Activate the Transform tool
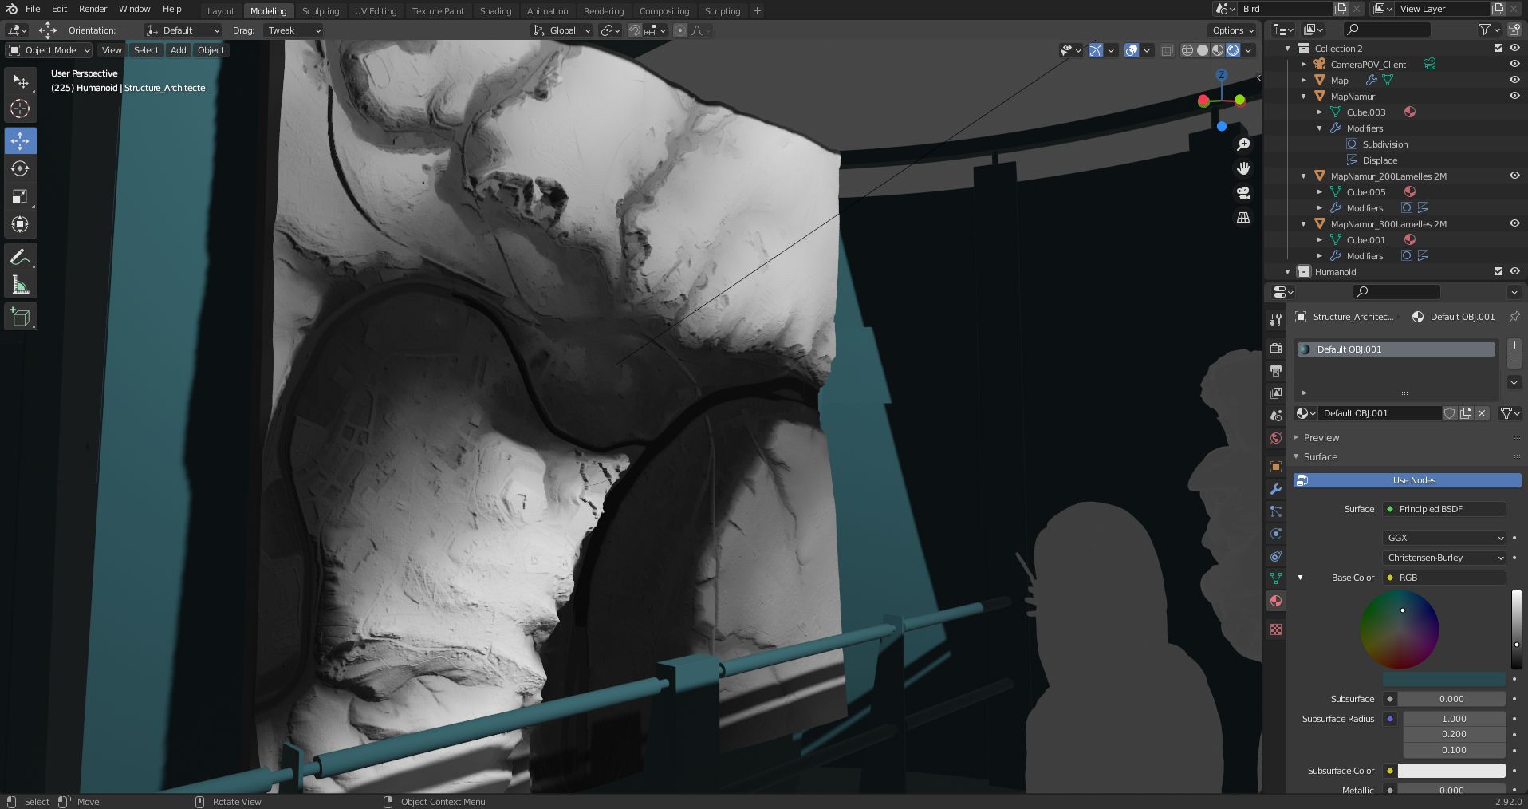Viewport: 1528px width, 809px height. point(20,224)
